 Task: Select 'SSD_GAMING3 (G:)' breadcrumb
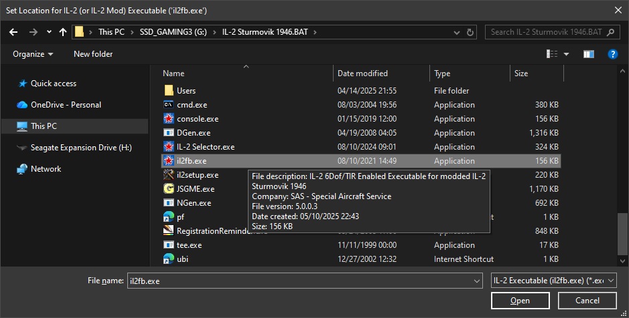click(173, 32)
